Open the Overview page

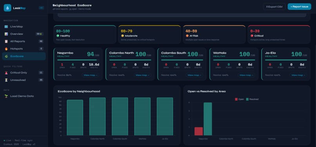[x=24, y=34]
